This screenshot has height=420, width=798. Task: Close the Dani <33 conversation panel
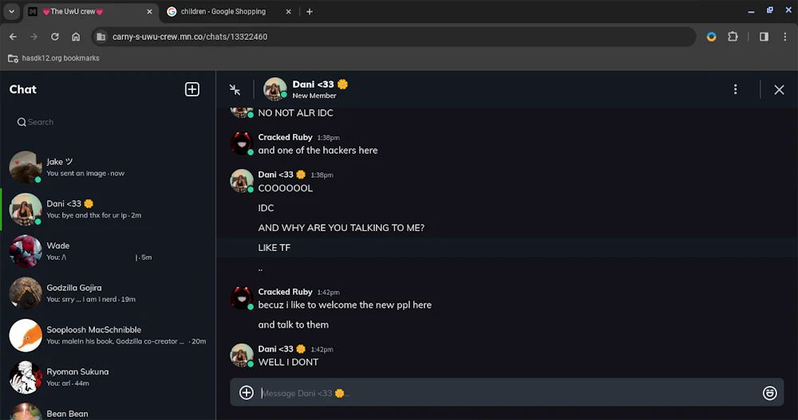pyautogui.click(x=779, y=90)
